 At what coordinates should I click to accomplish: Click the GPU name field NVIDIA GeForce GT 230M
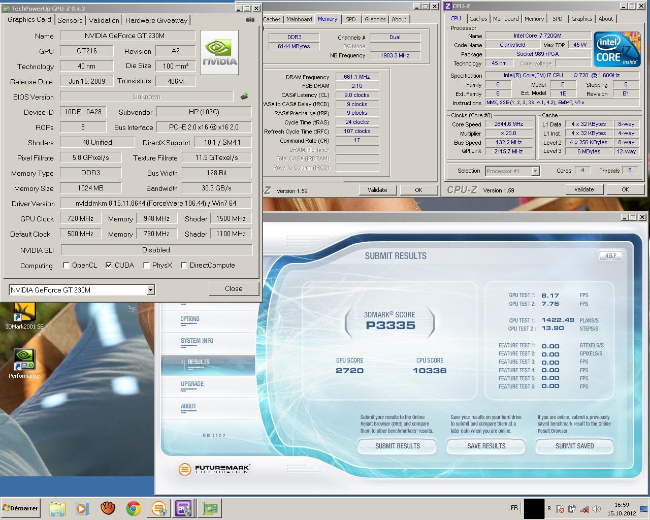(x=127, y=36)
